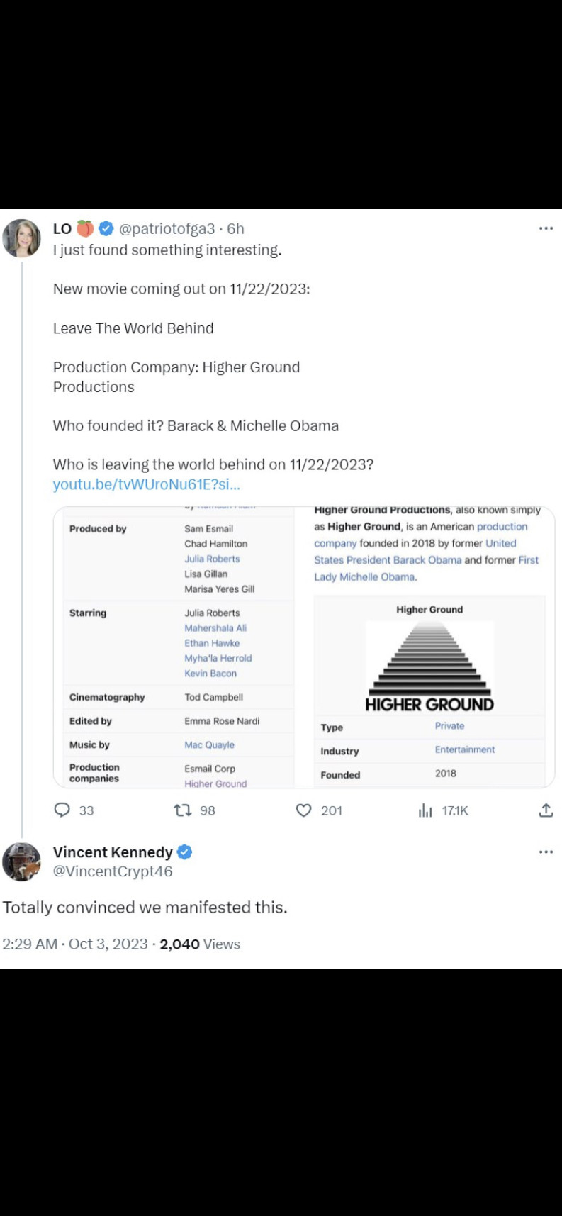Click LO's blue verified badge

point(106,228)
